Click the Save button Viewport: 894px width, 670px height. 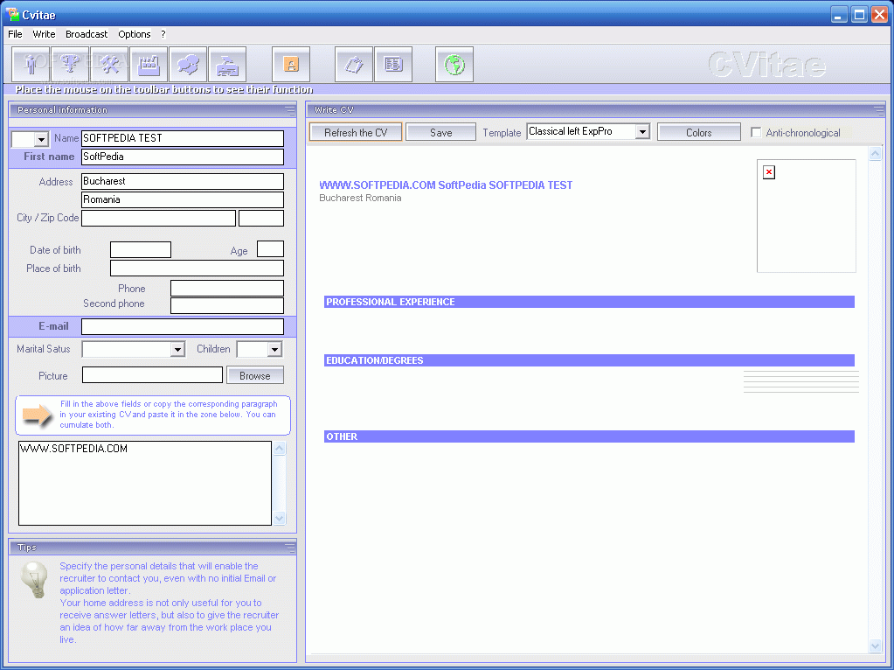pyautogui.click(x=440, y=132)
